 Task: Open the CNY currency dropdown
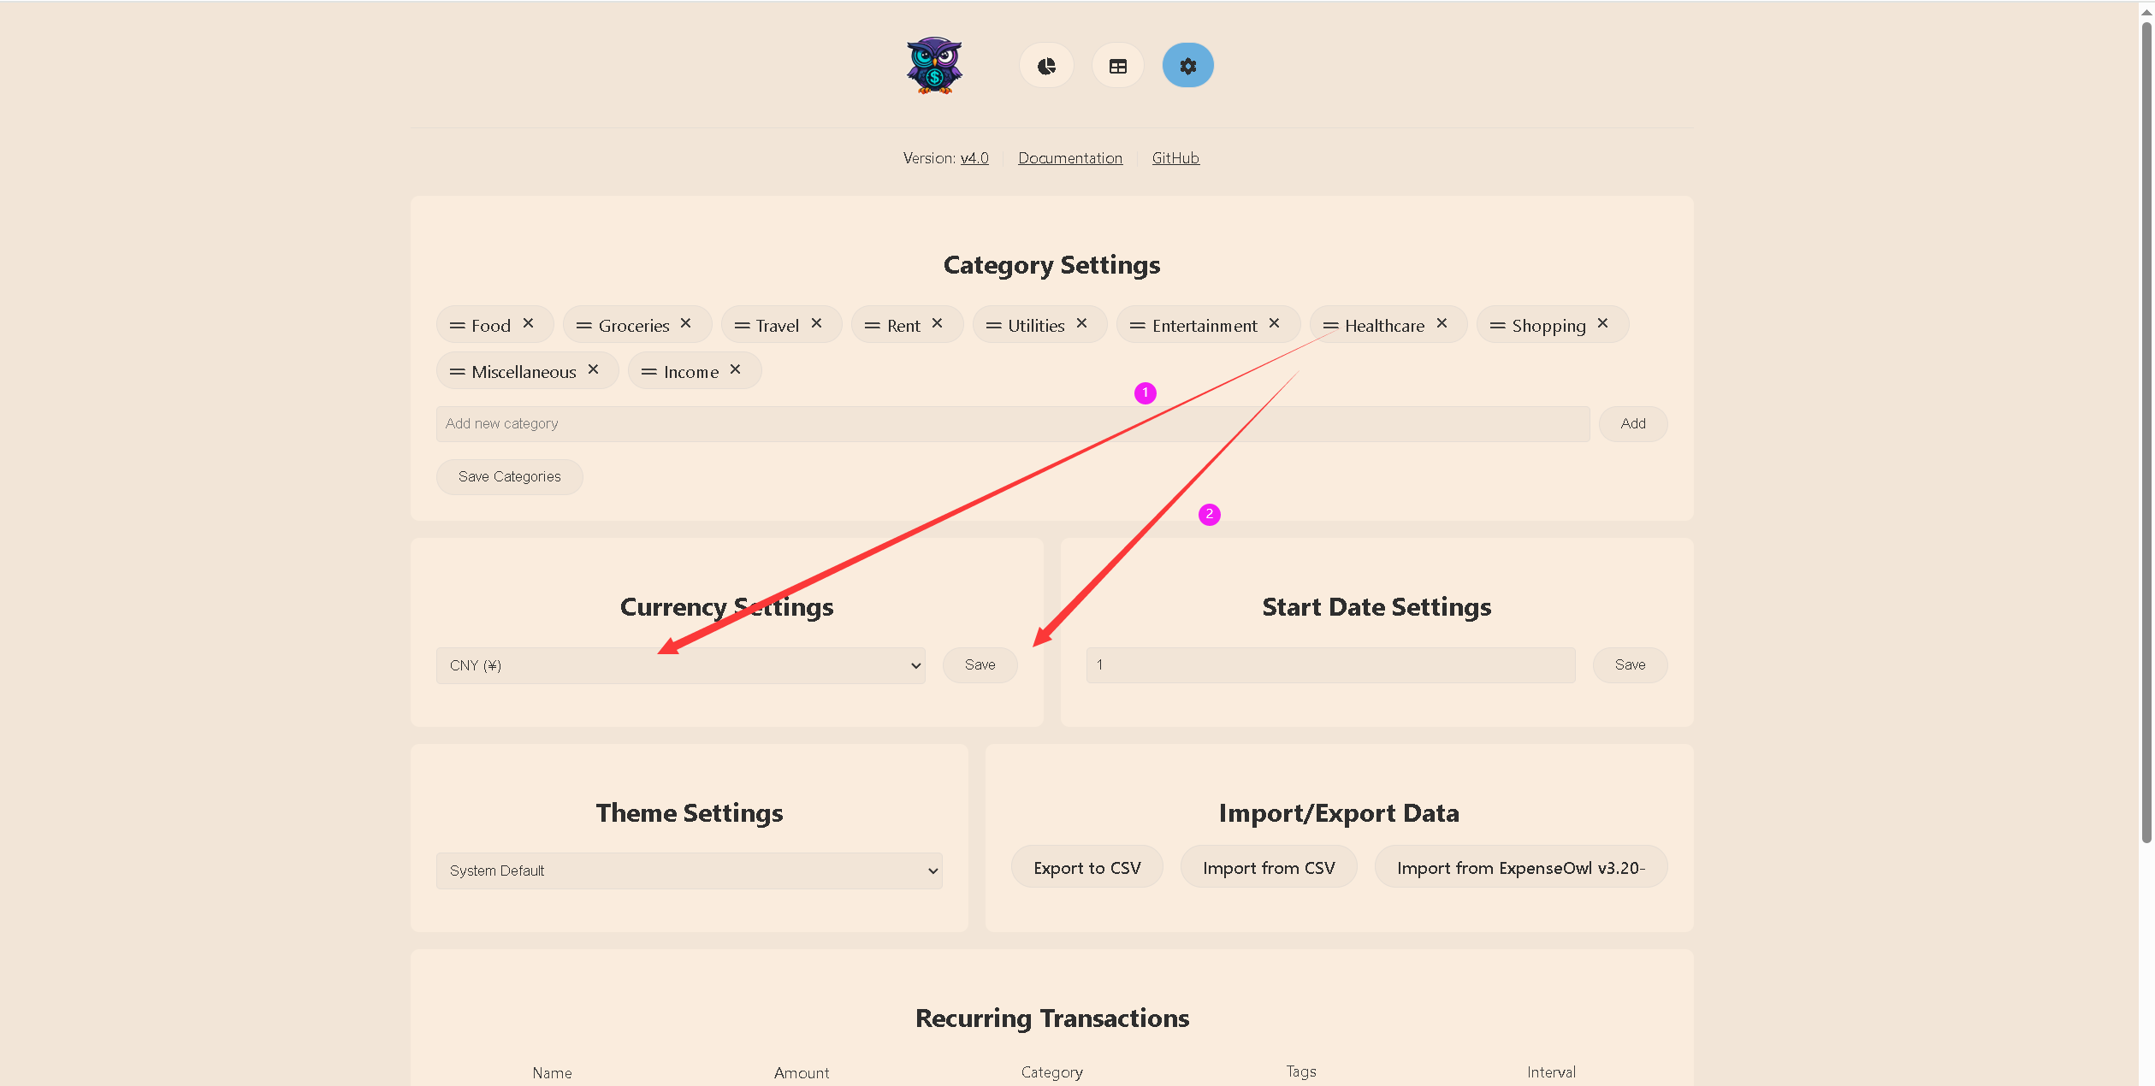coord(680,665)
